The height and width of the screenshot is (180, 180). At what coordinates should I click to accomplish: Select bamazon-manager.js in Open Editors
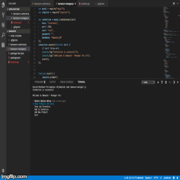click(18, 18)
